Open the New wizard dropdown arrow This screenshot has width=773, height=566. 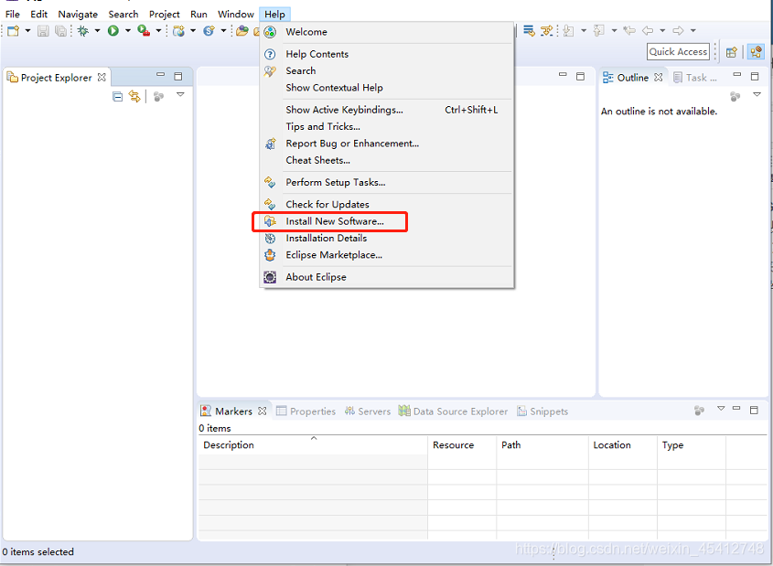[x=27, y=31]
